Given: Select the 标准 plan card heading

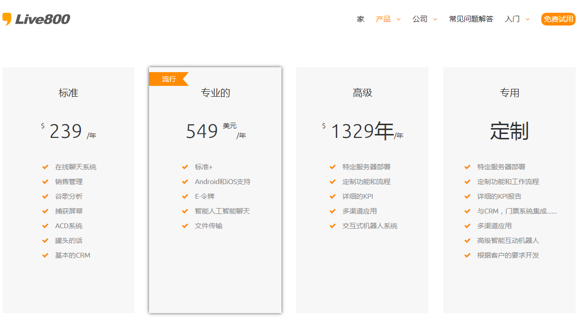Looking at the screenshot, I should pyautogui.click(x=68, y=93).
